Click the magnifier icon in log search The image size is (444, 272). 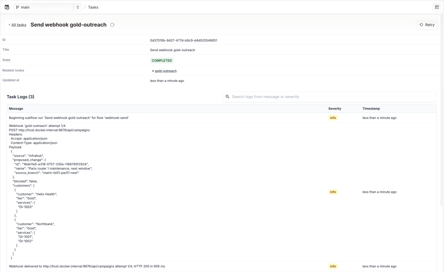(x=228, y=97)
